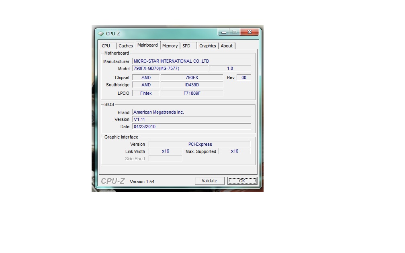The width and height of the screenshot is (405, 253).
Task: Click the disabled maximize button
Action: point(235,32)
